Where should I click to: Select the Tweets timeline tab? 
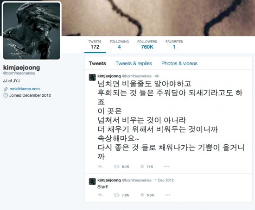[97, 63]
